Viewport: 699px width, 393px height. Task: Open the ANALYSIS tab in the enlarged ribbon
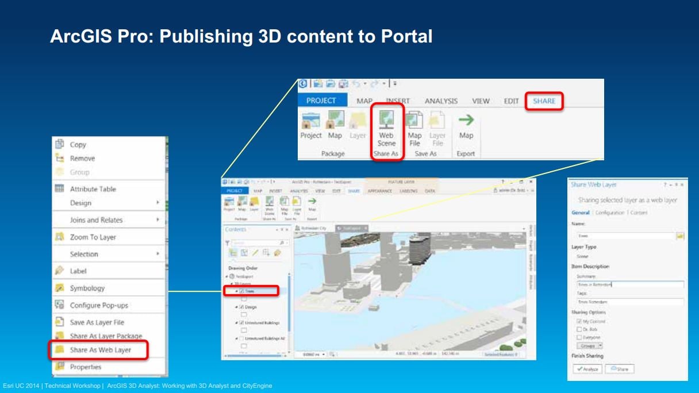click(441, 101)
